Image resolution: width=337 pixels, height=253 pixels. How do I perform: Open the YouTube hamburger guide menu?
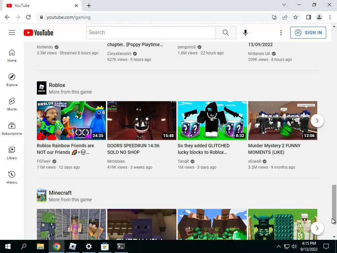[x=12, y=33]
